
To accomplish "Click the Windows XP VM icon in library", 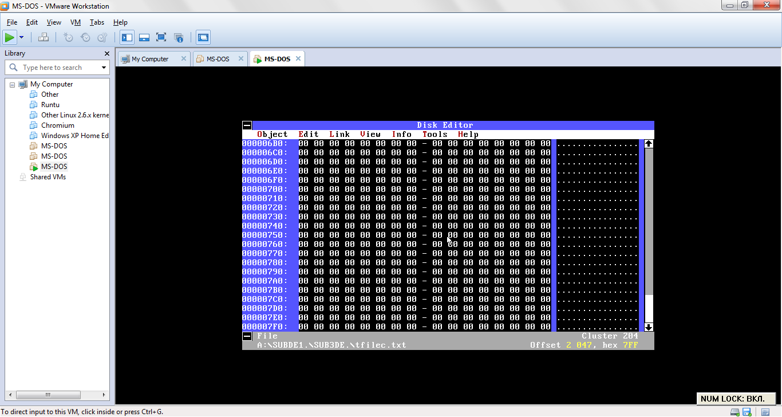I will (x=34, y=136).
